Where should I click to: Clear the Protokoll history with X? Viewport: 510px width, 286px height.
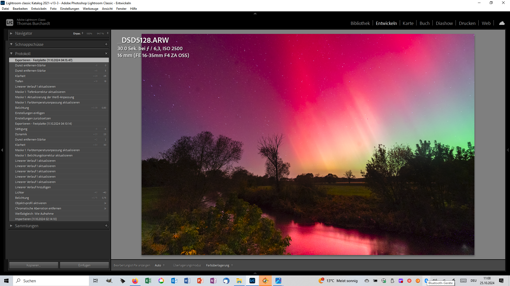click(106, 53)
